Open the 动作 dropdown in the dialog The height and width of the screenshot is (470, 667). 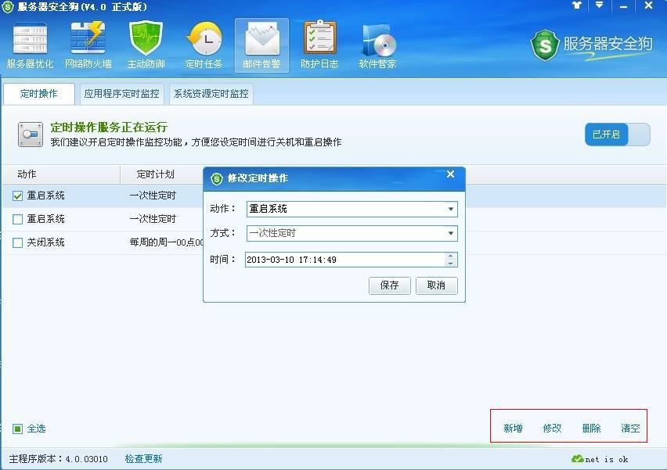point(452,209)
